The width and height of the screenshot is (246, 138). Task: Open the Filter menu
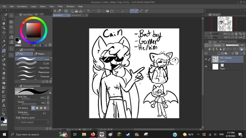[x=60, y=7]
